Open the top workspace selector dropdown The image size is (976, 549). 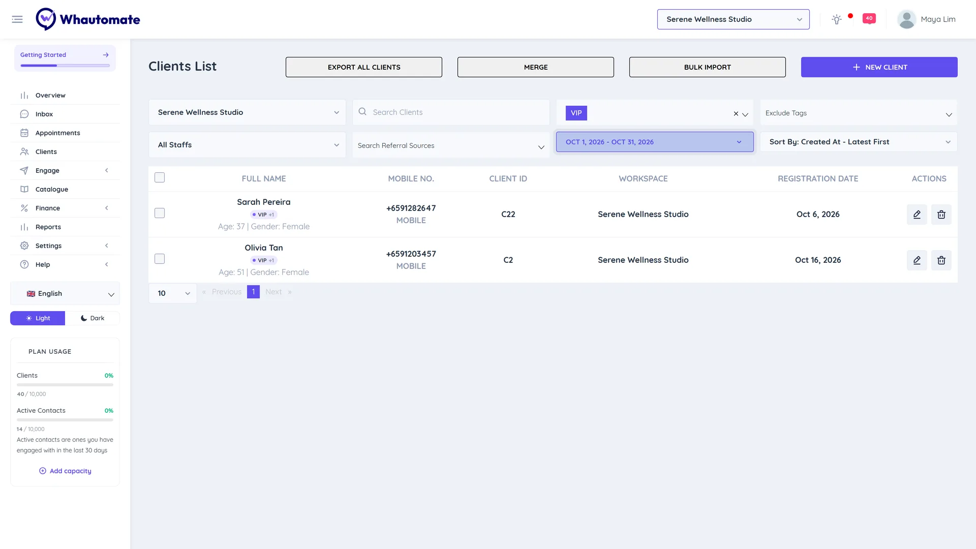pyautogui.click(x=733, y=19)
